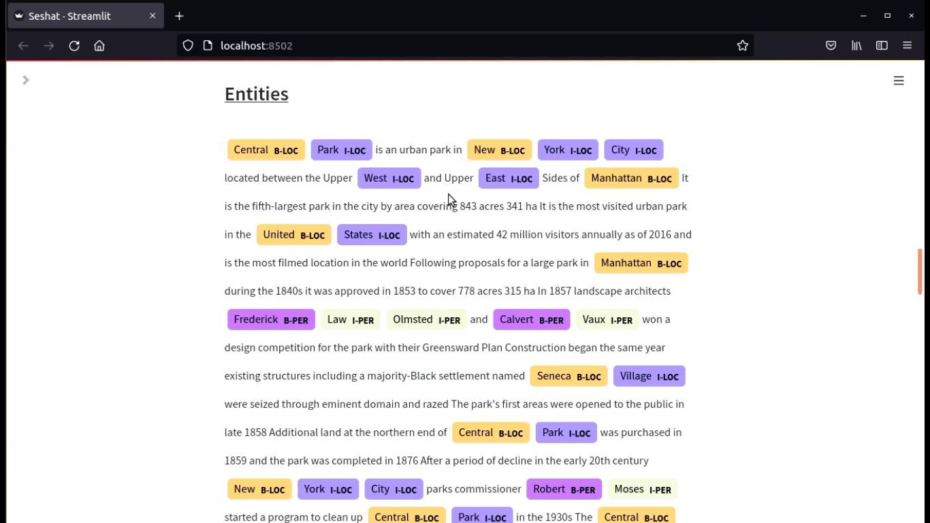Expand the collapsed Streamlit sidebar arrow

[x=26, y=80]
